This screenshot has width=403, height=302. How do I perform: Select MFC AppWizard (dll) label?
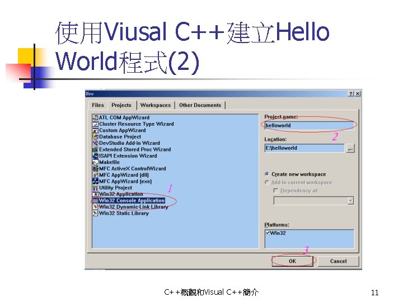click(124, 175)
